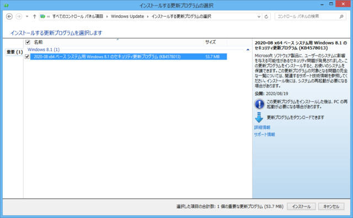Open the 詳細情報 link
The width and height of the screenshot is (353, 218).
click(x=263, y=127)
